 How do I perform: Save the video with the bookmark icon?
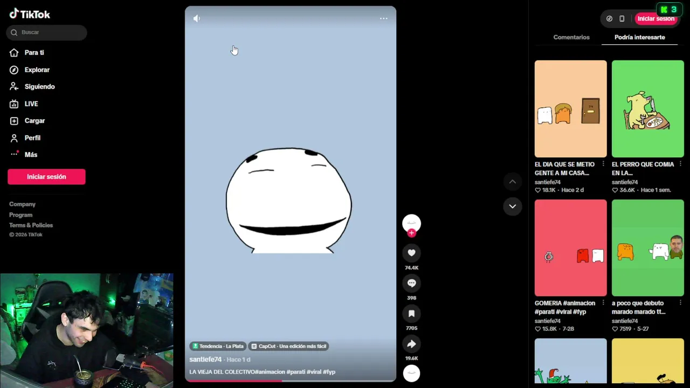tap(411, 314)
